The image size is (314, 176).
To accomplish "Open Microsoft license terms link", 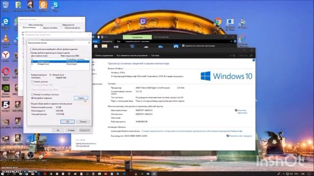I will click(x=192, y=131).
